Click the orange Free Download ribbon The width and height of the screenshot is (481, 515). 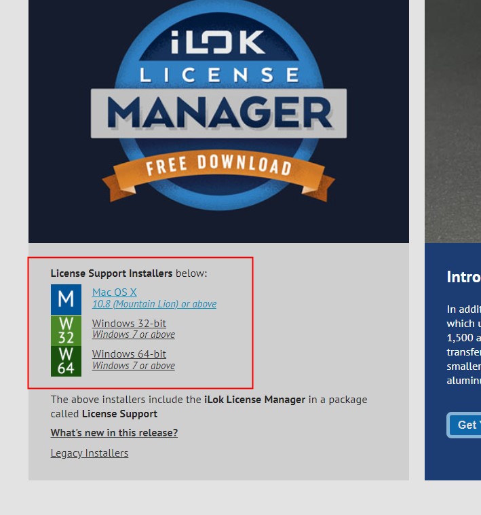(x=218, y=174)
